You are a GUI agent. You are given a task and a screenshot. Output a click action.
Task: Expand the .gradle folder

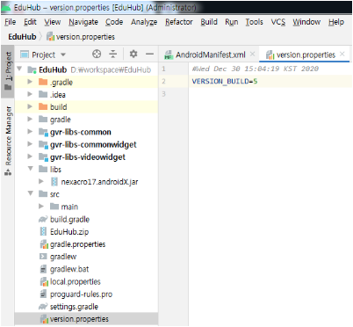pos(30,82)
